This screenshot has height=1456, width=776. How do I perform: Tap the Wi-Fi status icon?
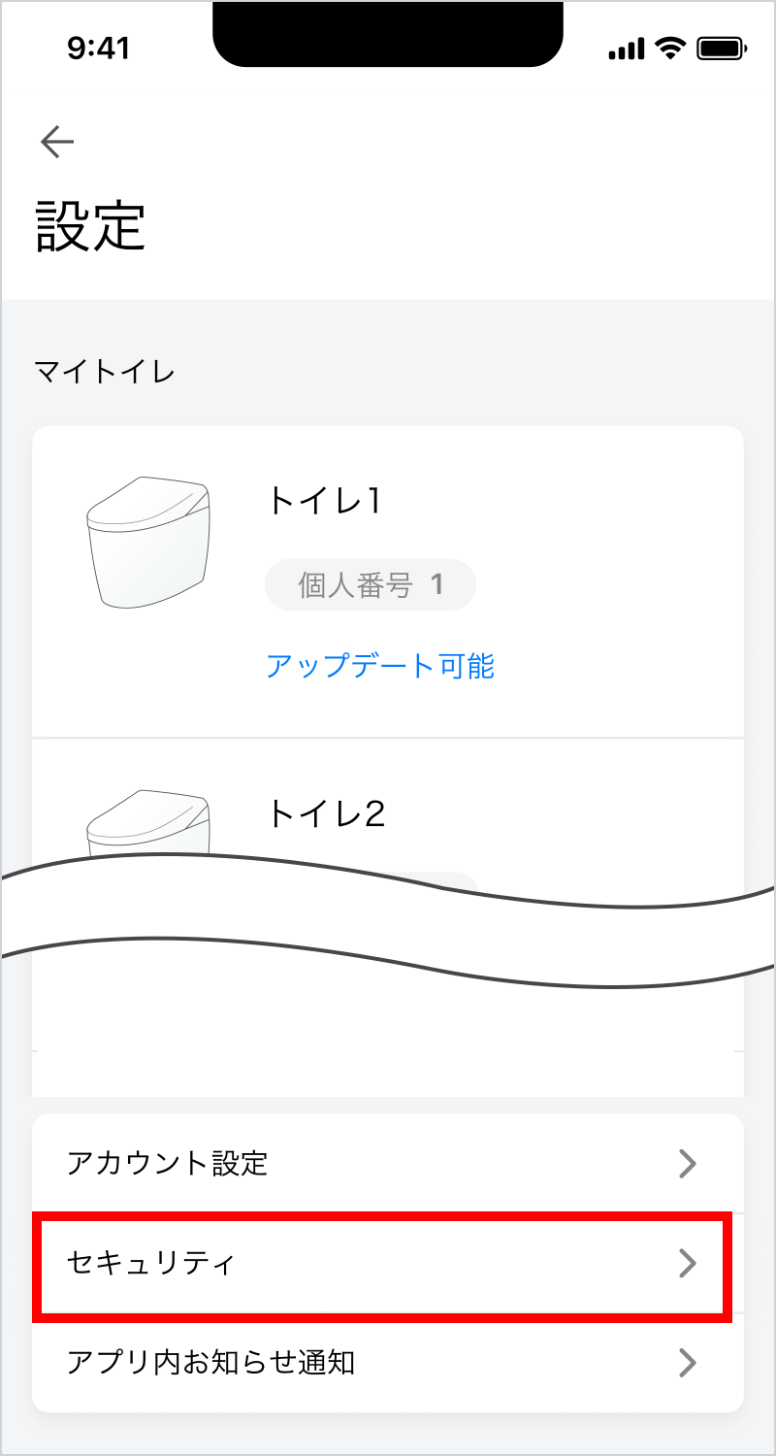(x=669, y=49)
